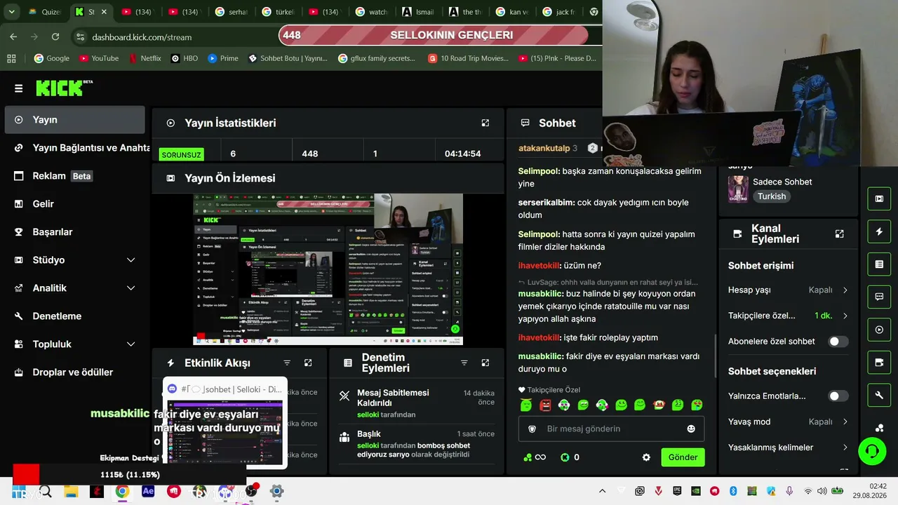Open chat settings gear icon

pos(646,457)
